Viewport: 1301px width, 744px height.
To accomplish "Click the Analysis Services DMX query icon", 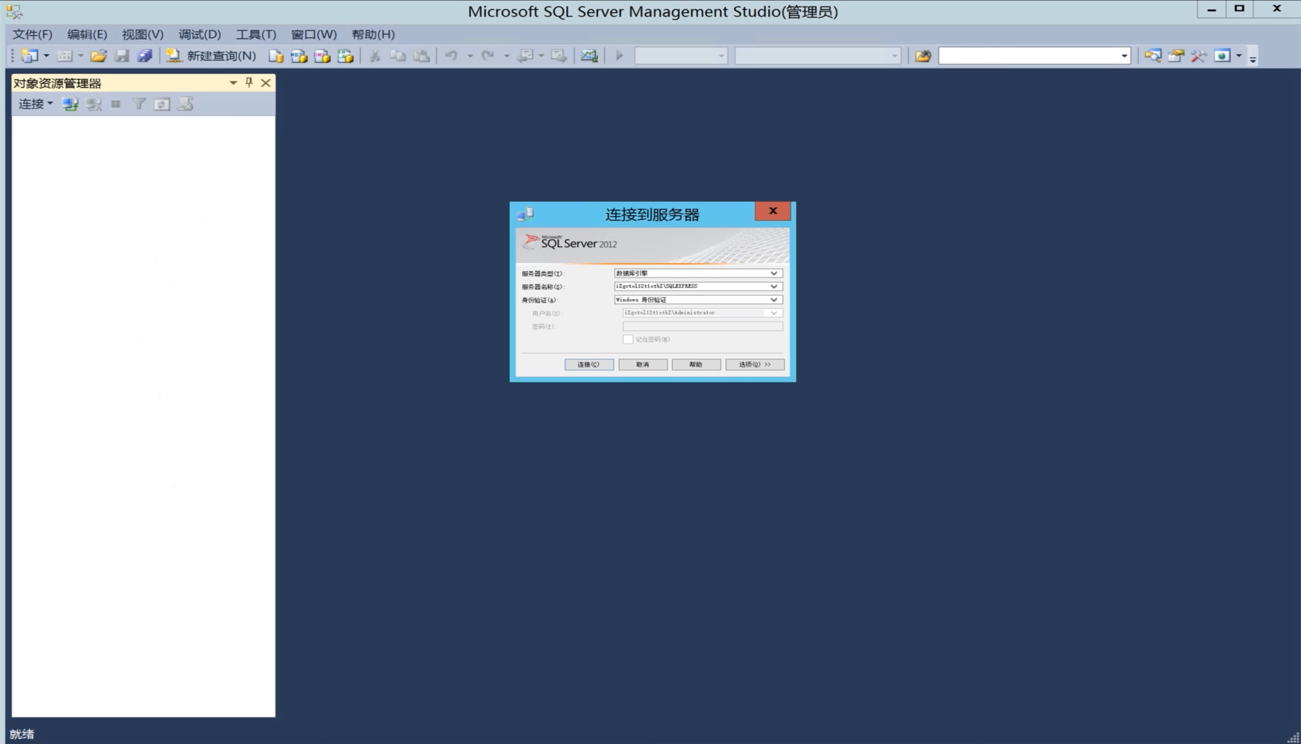I will [322, 56].
